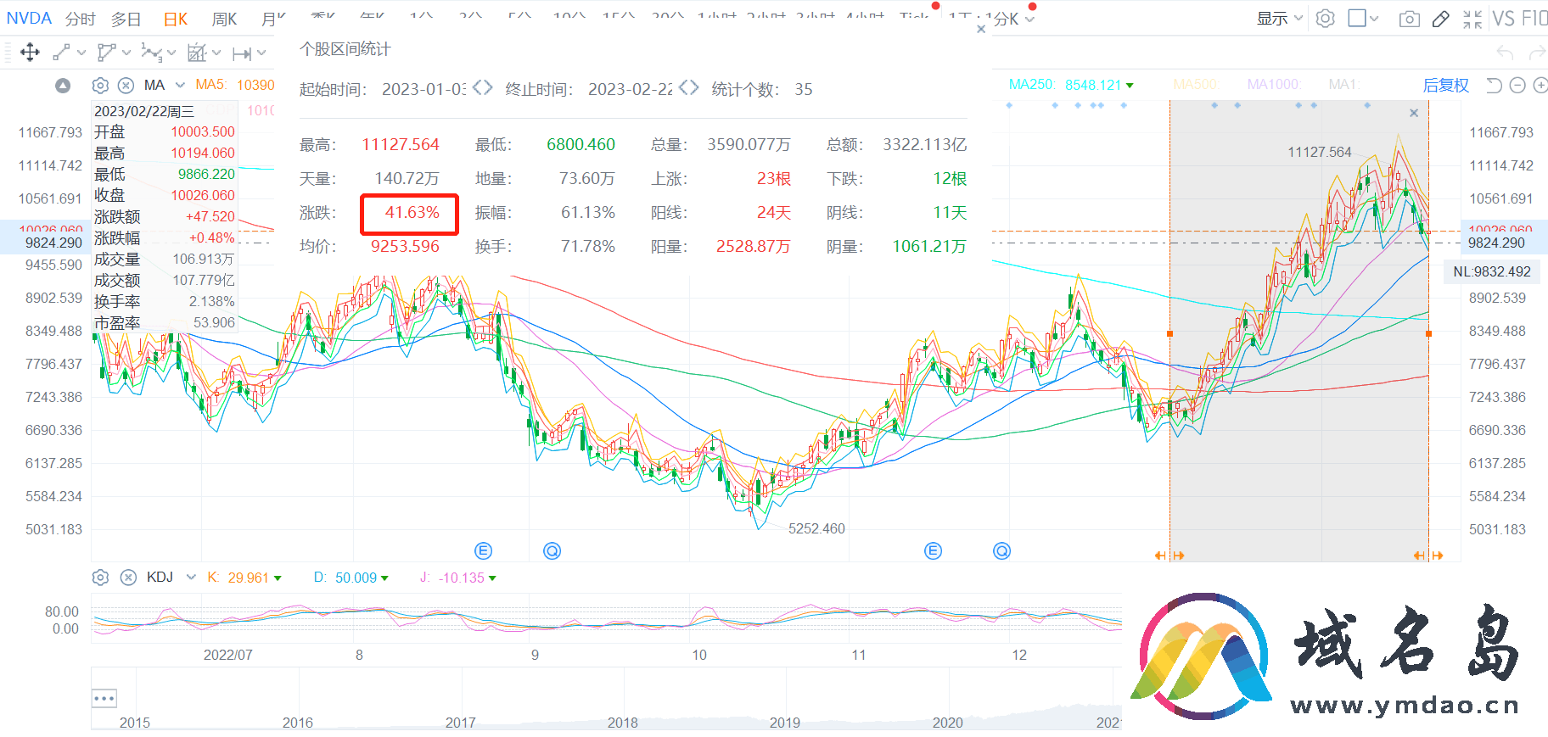Open the KDJ indicator type dropdown
The width and height of the screenshot is (1548, 737).
(191, 578)
